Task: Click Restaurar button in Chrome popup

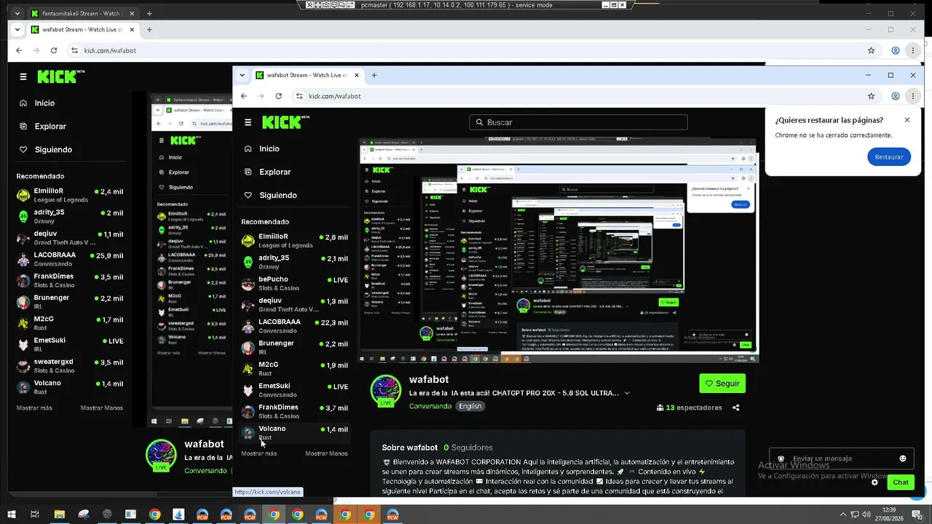Action: point(889,157)
